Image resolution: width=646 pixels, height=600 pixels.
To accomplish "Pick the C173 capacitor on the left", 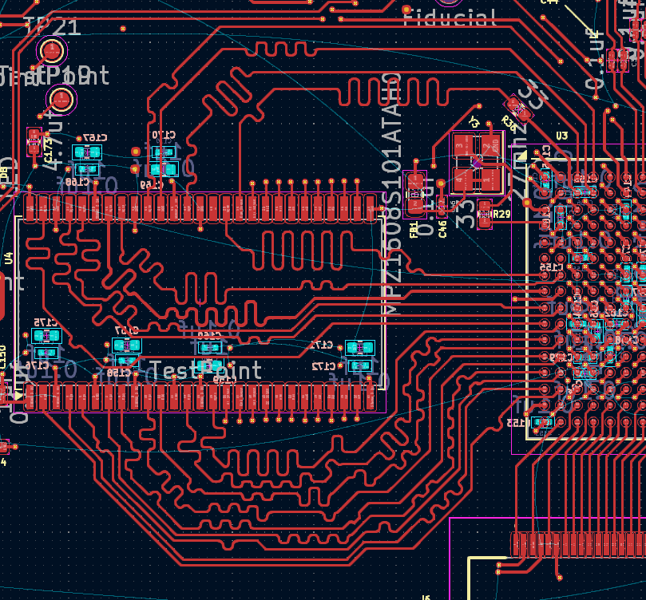I will click(34, 141).
